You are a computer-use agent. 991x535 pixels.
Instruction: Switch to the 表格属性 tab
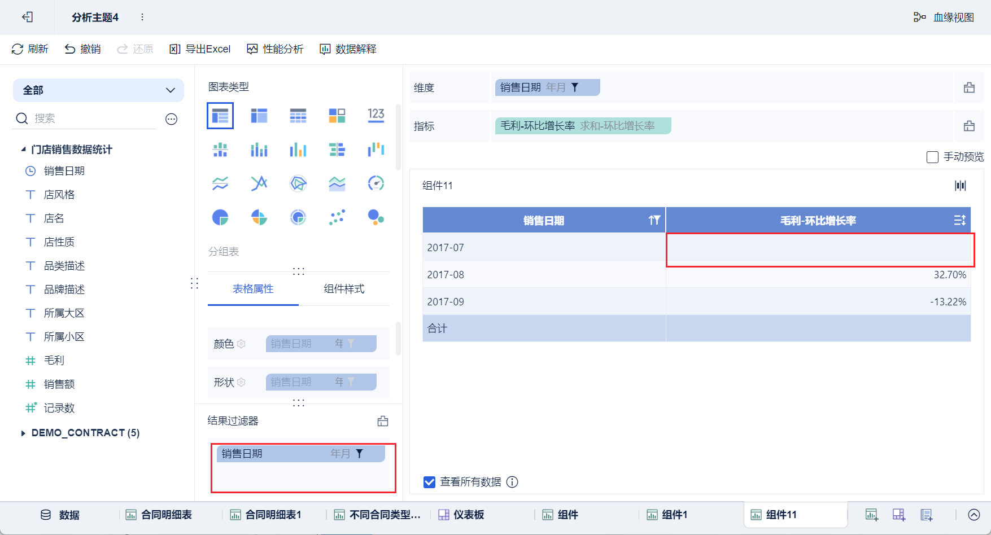253,289
